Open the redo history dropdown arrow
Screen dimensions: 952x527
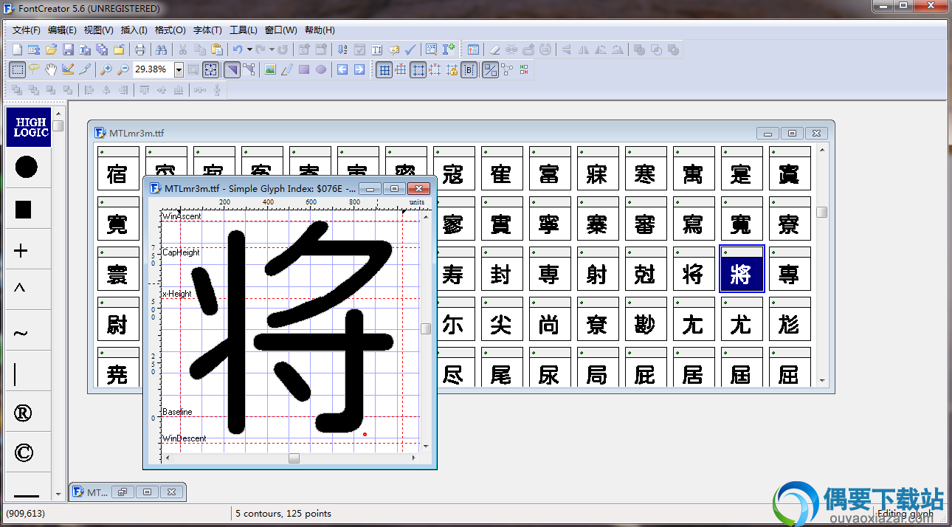272,49
